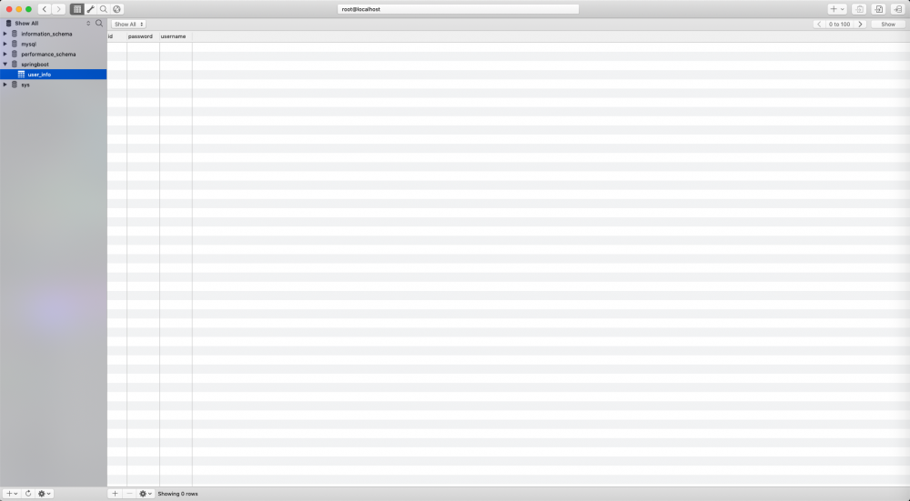The width and height of the screenshot is (910, 501).
Task: Refresh the database list
Action: (x=28, y=494)
